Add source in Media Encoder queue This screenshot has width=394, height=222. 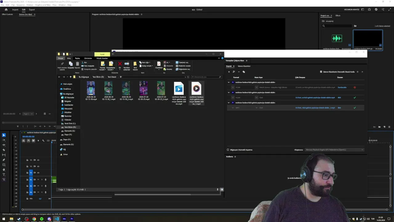click(229, 72)
